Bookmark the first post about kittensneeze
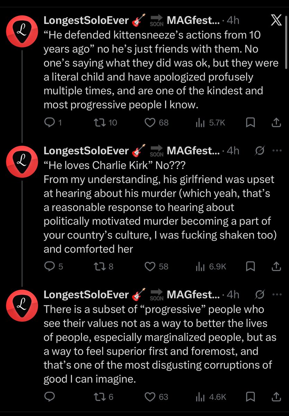Image resolution: width=289 pixels, height=416 pixels. click(251, 122)
